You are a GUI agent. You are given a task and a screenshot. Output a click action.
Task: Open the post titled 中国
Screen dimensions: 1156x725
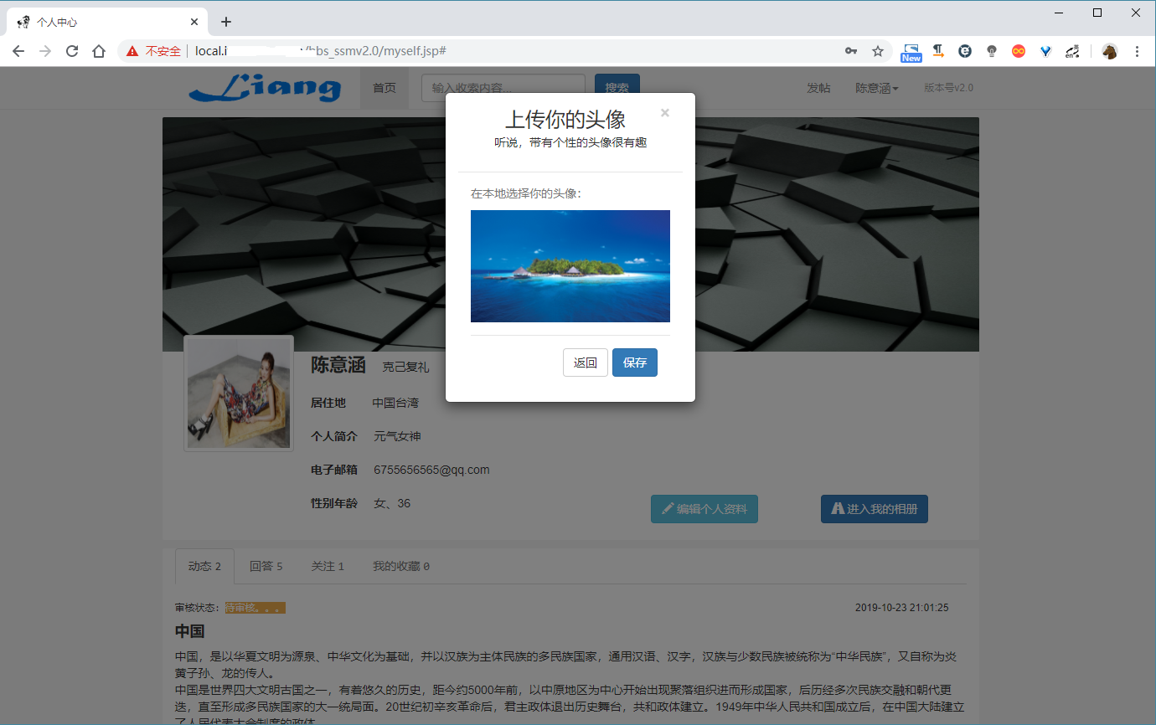[x=190, y=631]
